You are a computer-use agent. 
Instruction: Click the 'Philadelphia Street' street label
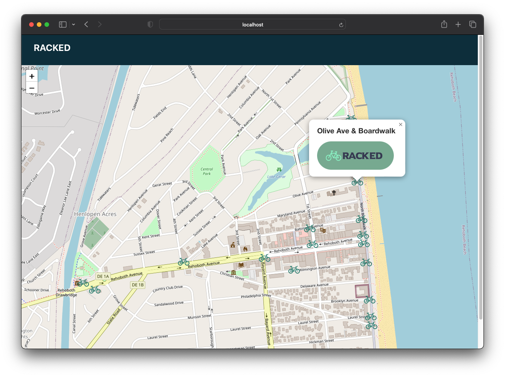(256, 296)
